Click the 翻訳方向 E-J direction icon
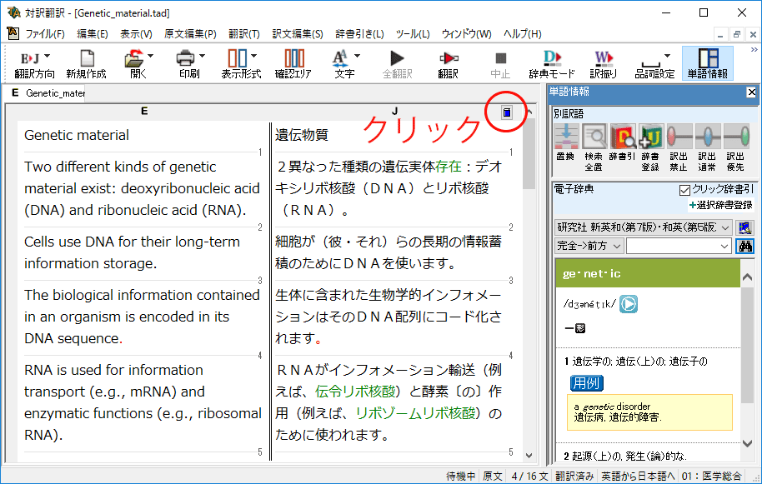Viewport: 762px width, 484px height. (29, 59)
